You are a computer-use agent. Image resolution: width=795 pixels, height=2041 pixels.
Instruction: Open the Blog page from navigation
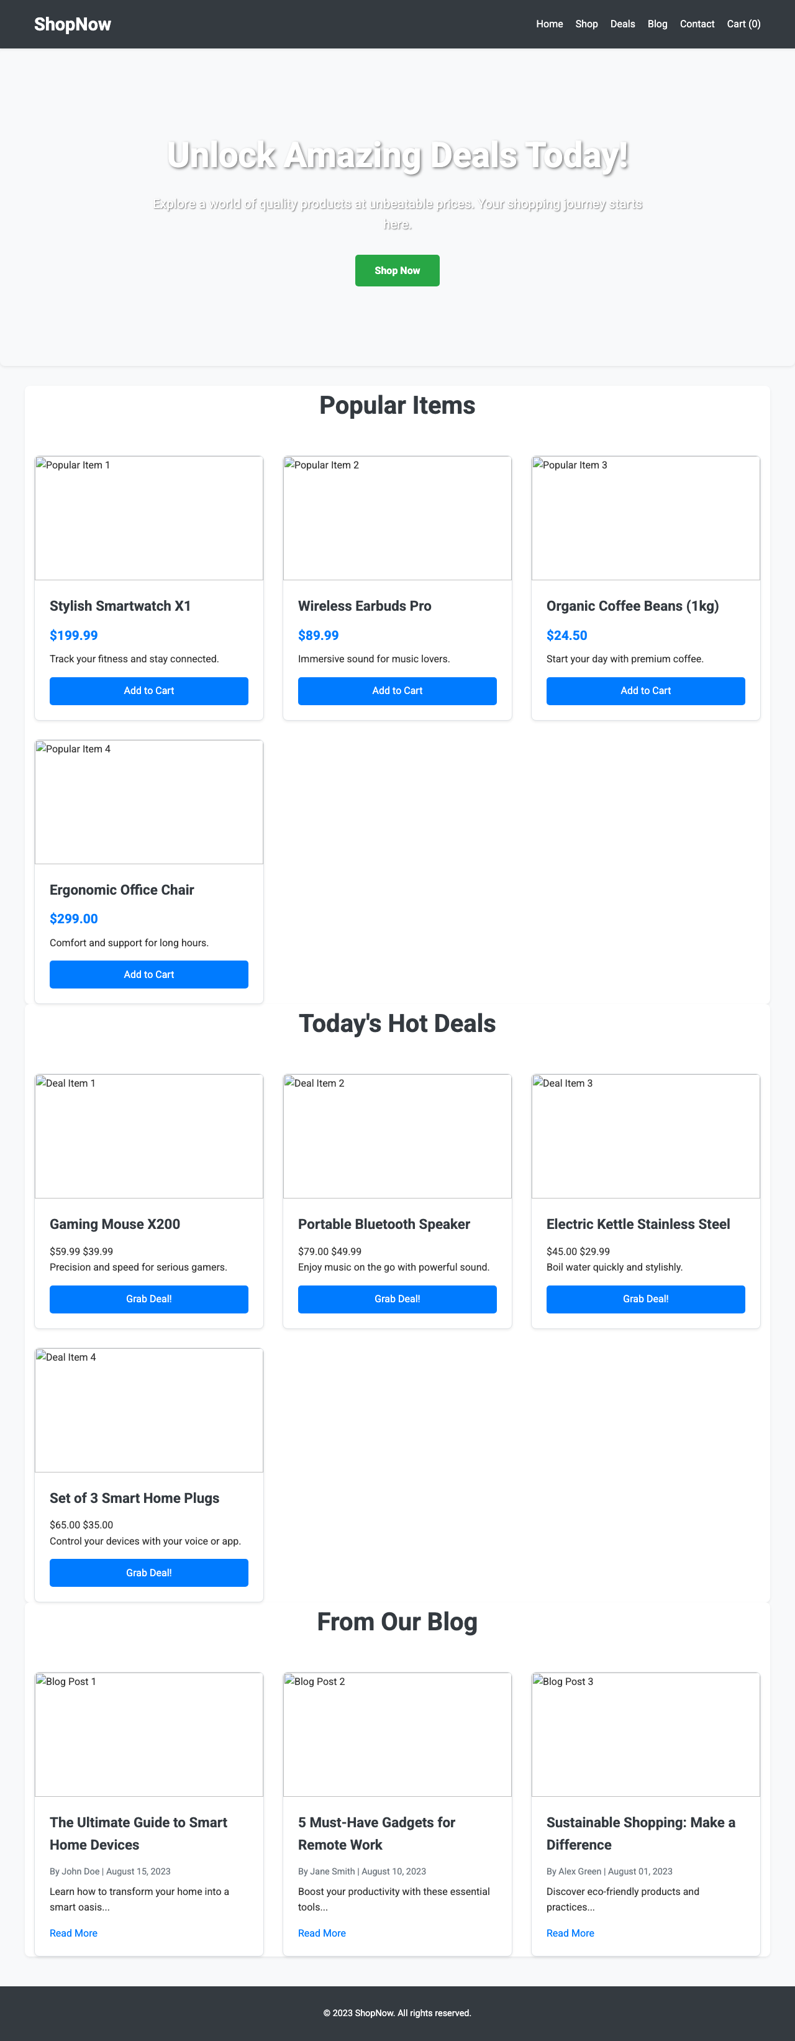(657, 24)
